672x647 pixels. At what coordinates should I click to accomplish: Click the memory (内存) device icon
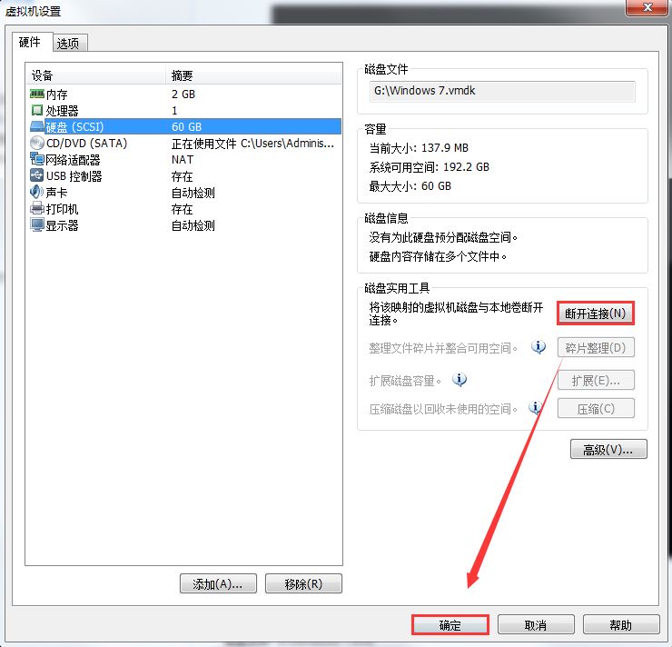[x=37, y=94]
